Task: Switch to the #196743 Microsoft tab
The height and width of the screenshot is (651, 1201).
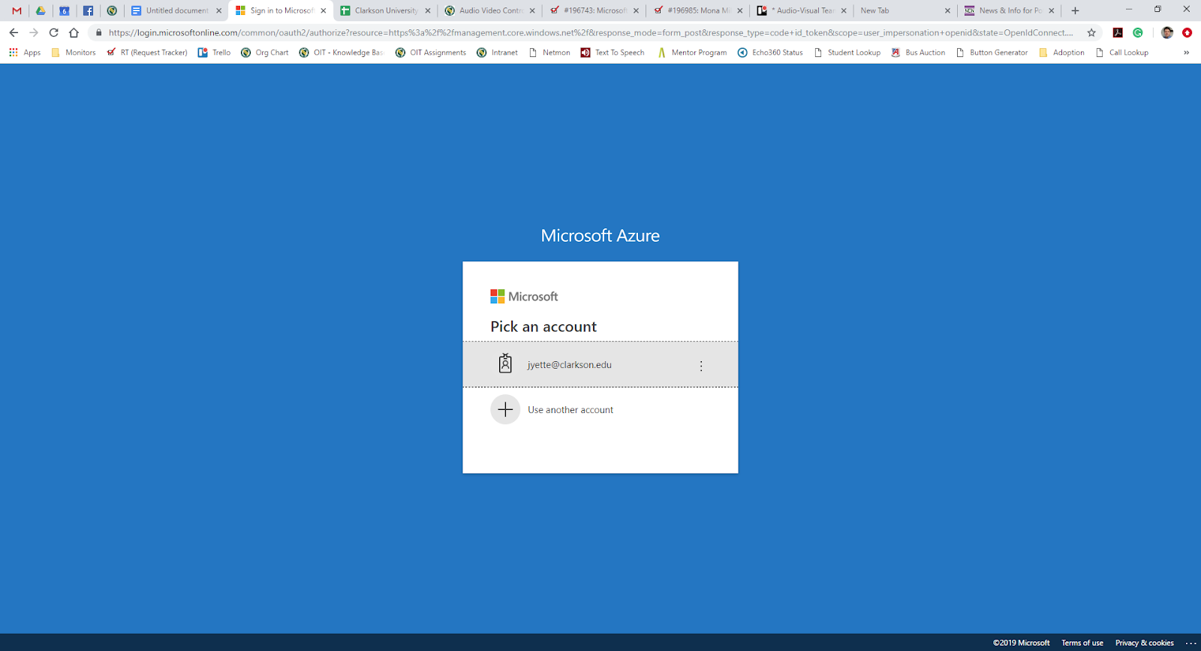Action: (x=594, y=11)
